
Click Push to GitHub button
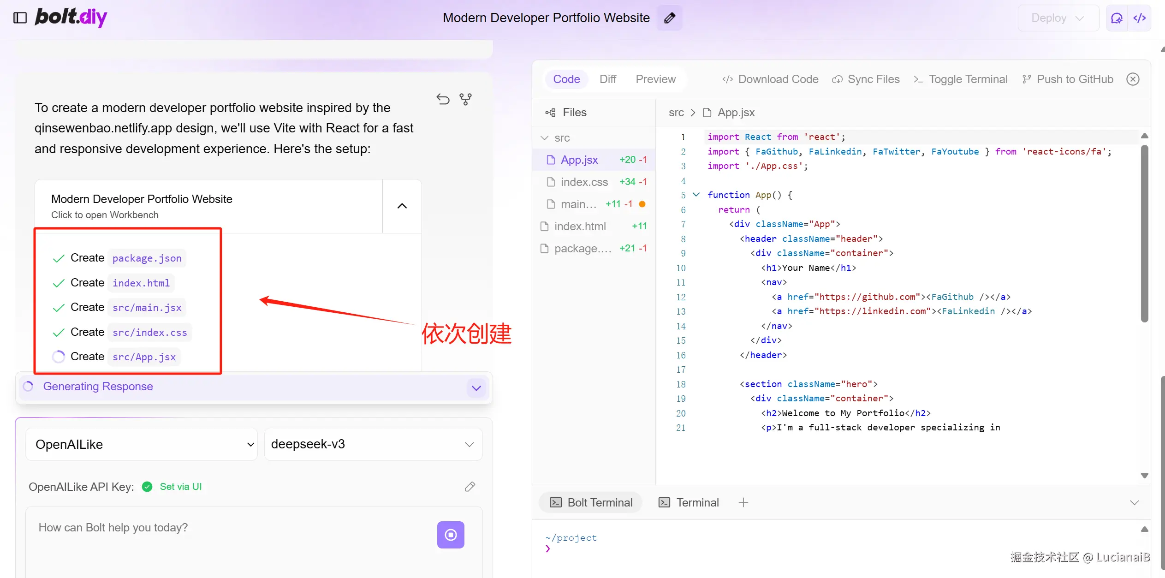click(x=1067, y=79)
